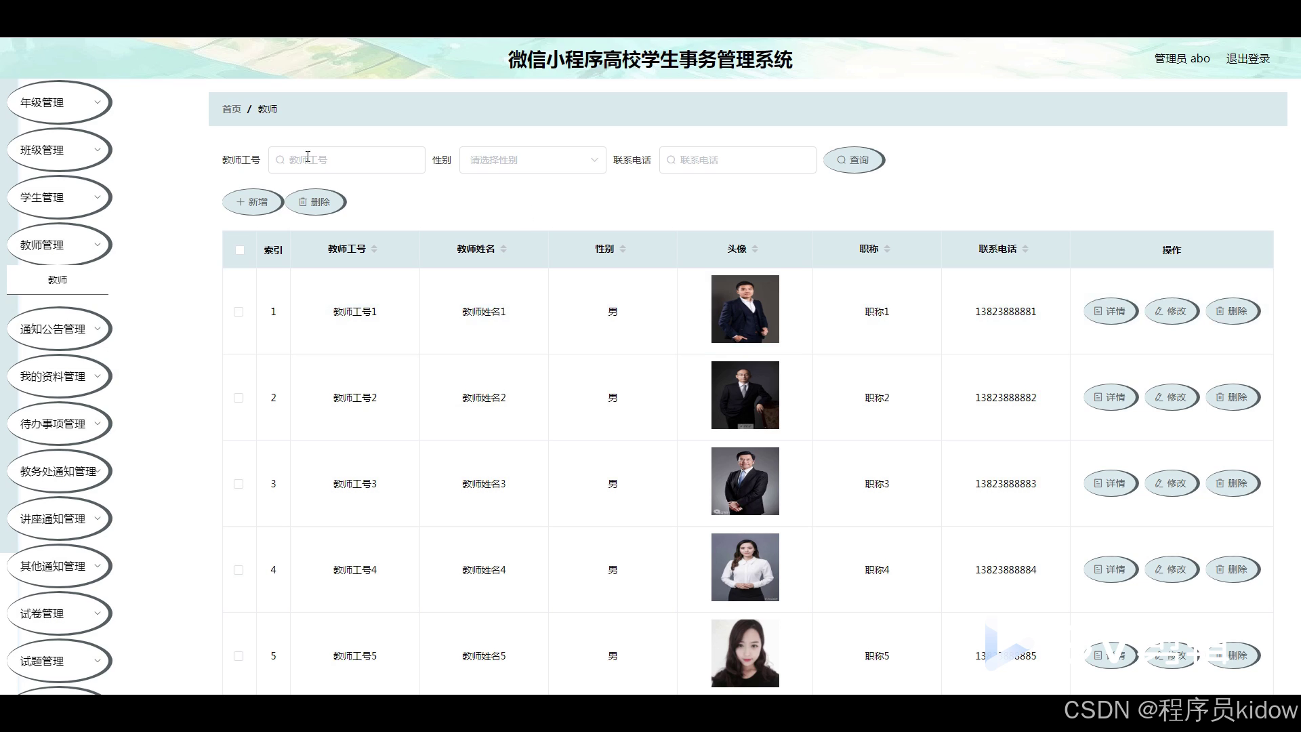Click the pencil icon on row 2 修改 button
This screenshot has width=1301, height=732.
pos(1158,397)
